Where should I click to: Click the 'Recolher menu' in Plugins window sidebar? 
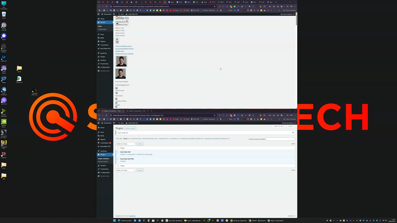[105, 176]
